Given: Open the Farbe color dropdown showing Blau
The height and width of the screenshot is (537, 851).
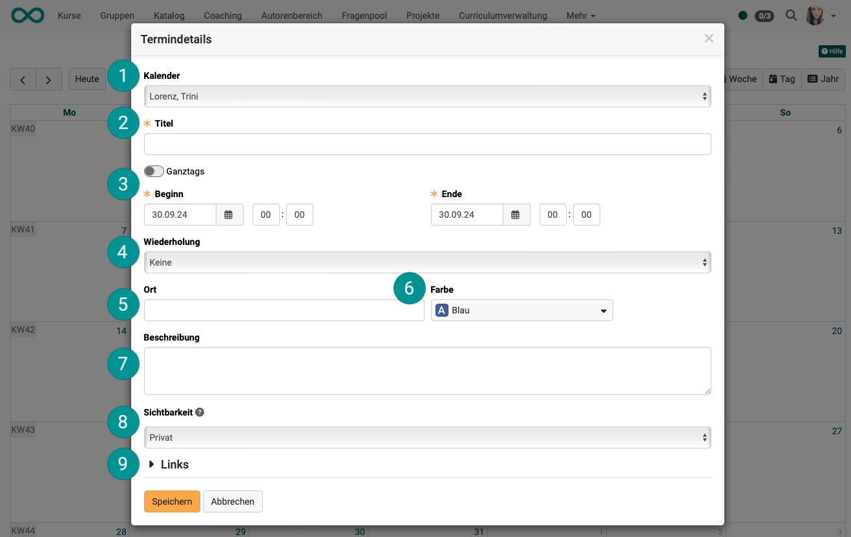Looking at the screenshot, I should (521, 311).
